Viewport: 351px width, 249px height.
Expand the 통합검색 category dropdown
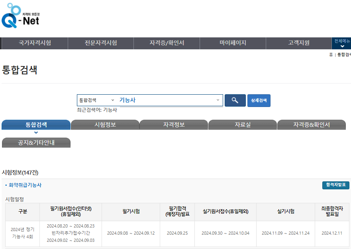96,100
